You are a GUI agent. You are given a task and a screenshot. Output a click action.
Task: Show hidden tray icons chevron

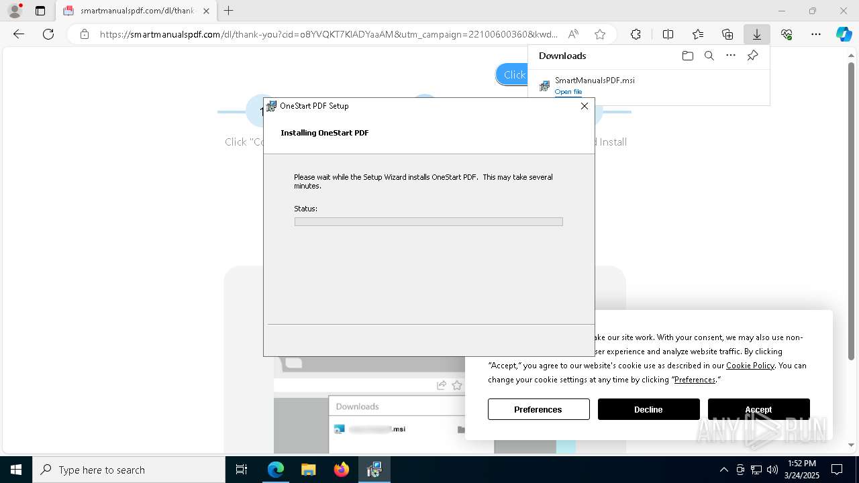click(x=723, y=470)
